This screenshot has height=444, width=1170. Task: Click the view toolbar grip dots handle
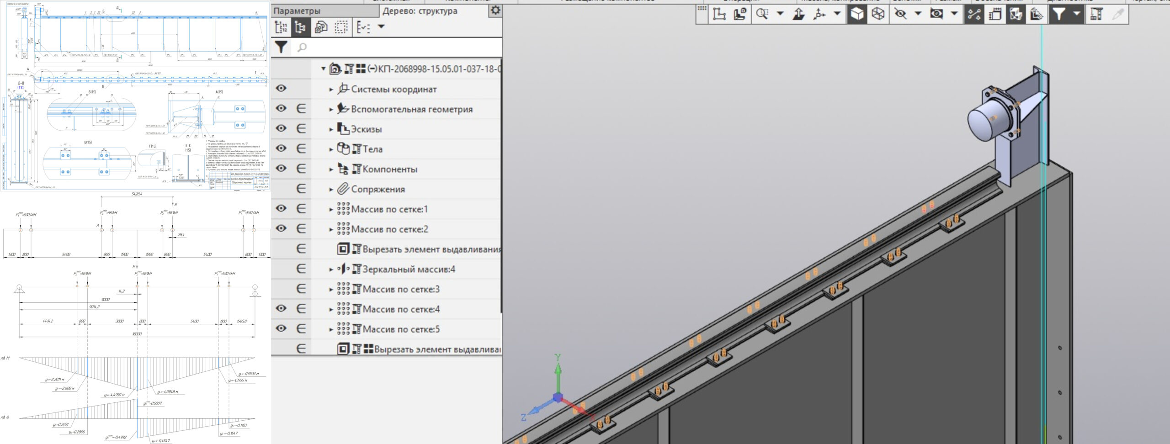point(702,8)
